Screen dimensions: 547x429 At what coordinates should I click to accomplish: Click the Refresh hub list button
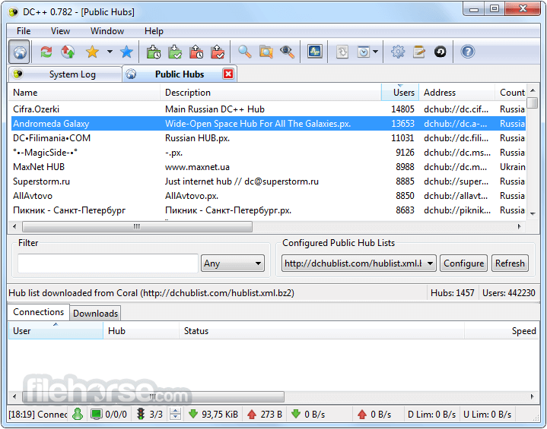pyautogui.click(x=510, y=263)
